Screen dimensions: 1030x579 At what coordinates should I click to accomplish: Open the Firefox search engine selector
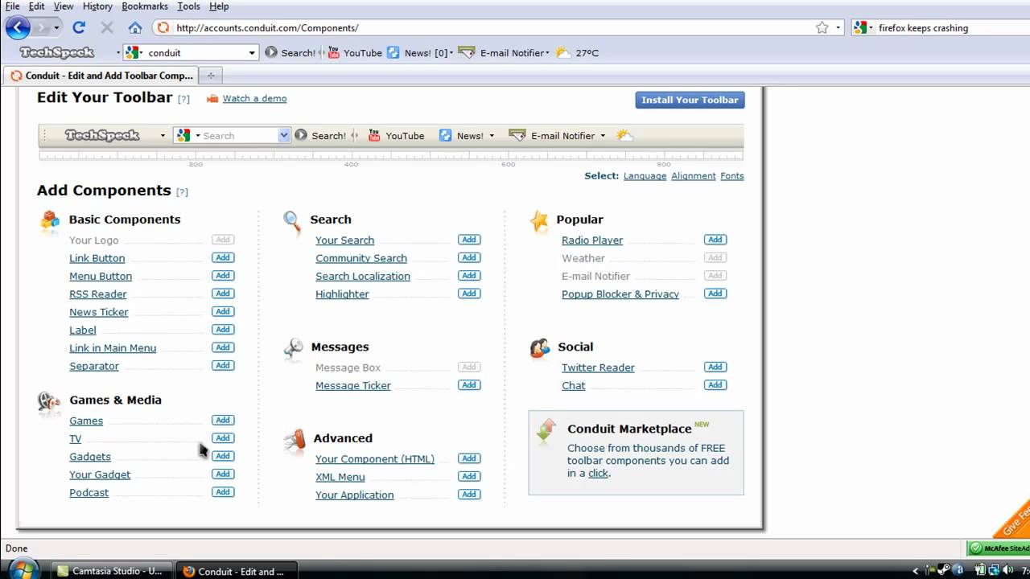pos(861,27)
